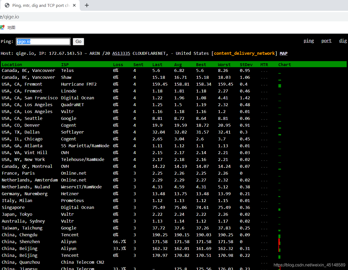Image resolution: width=348 pixels, height=270 pixels.
Task: Open the ping tool link
Action: (x=308, y=41)
